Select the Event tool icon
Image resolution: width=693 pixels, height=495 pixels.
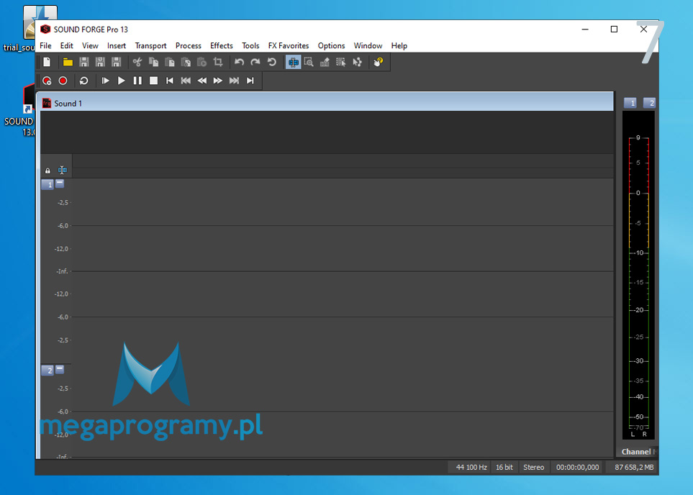341,63
